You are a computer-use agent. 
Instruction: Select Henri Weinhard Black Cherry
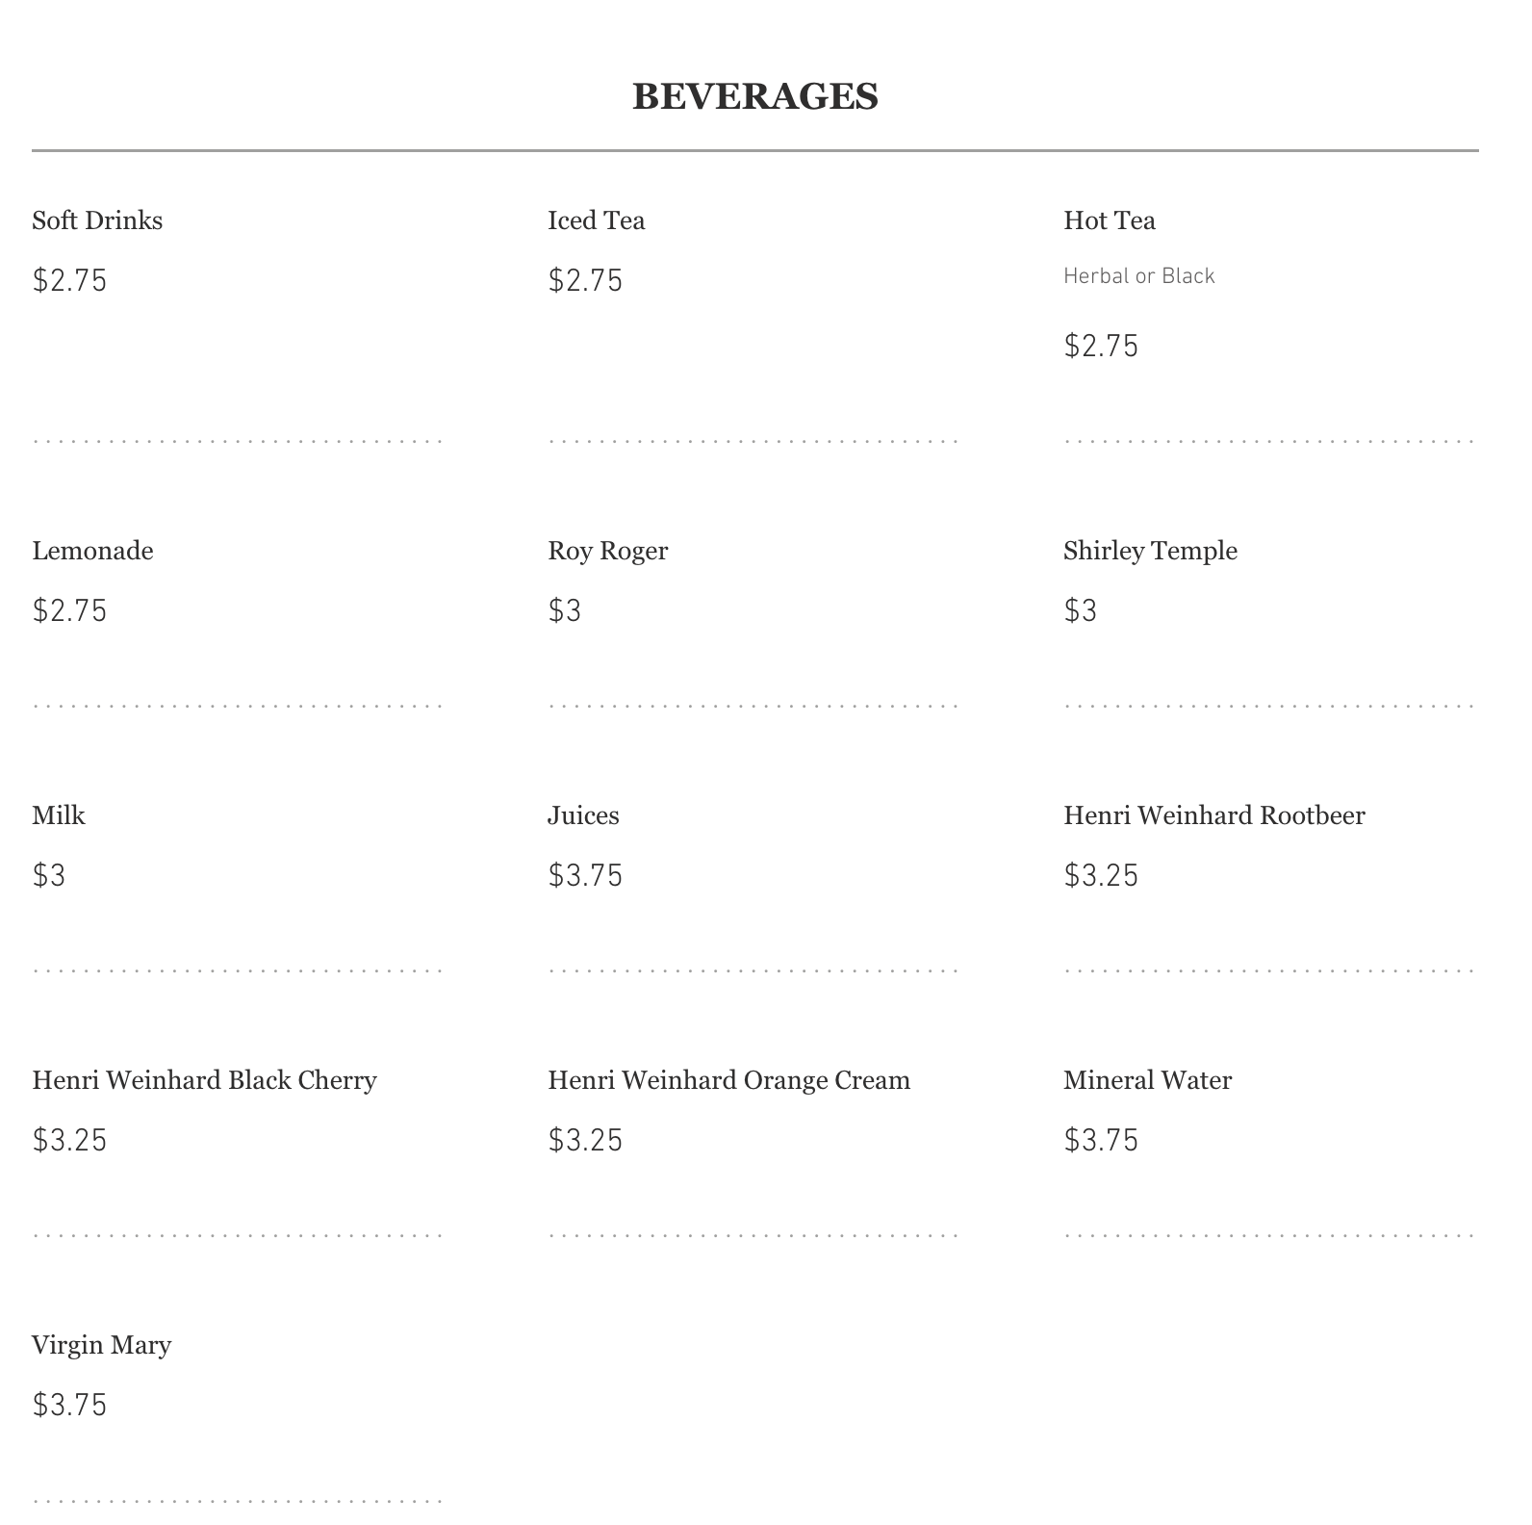pos(204,1080)
